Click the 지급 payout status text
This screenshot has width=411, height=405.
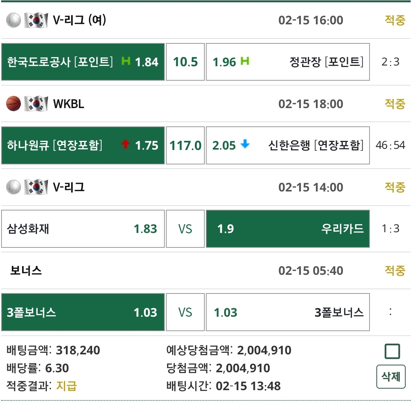point(67,386)
